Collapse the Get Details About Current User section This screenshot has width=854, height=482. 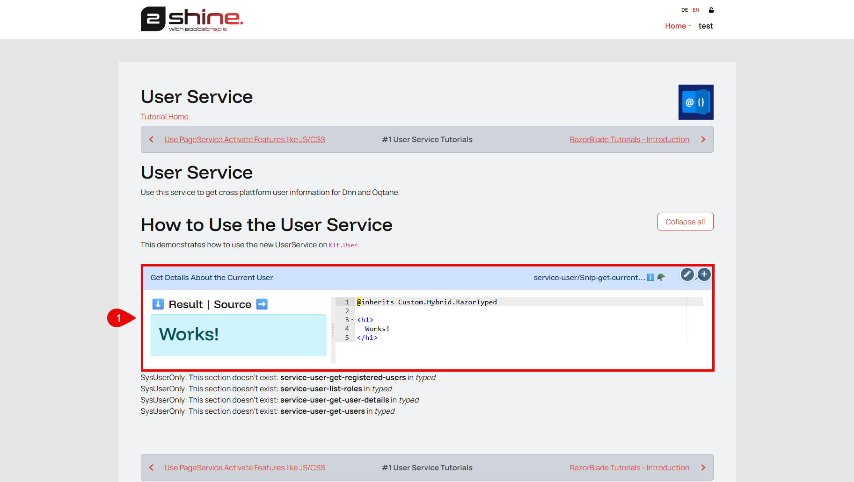click(x=212, y=278)
